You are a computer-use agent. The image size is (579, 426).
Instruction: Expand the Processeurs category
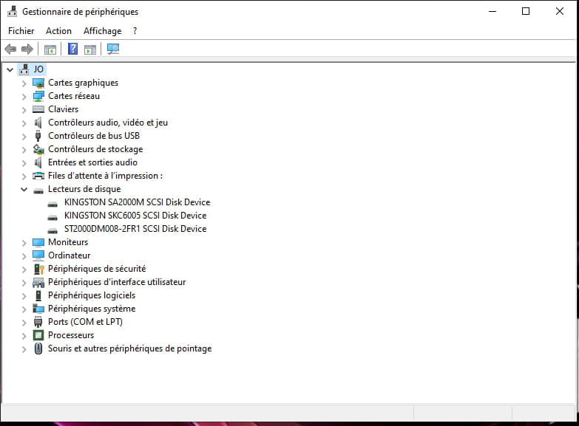pos(24,336)
